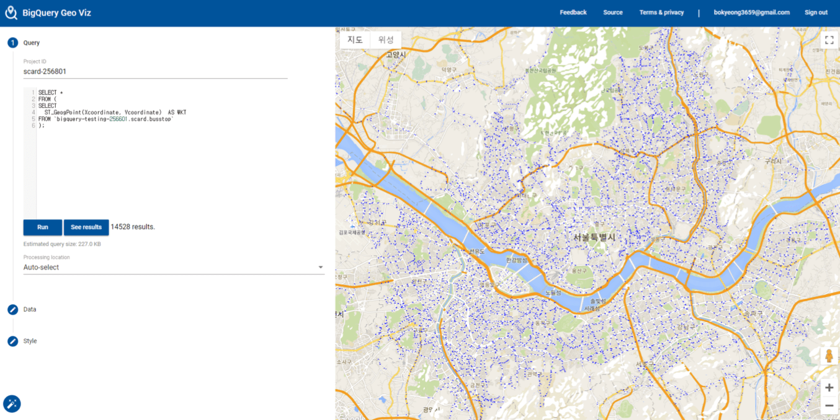Switch map to 지도 view
The width and height of the screenshot is (840, 420).
point(355,40)
